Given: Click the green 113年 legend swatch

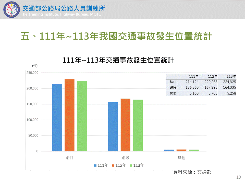Looking at the screenshot, I should [131, 165].
